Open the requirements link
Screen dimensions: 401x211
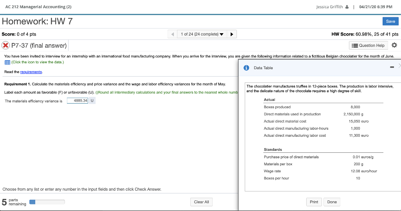pyautogui.click(x=31, y=72)
